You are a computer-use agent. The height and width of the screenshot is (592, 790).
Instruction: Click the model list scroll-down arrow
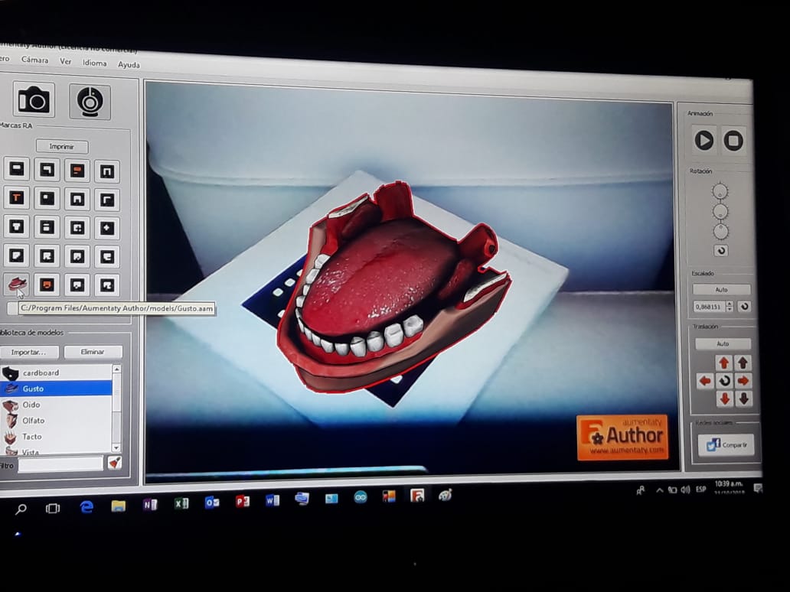click(117, 447)
